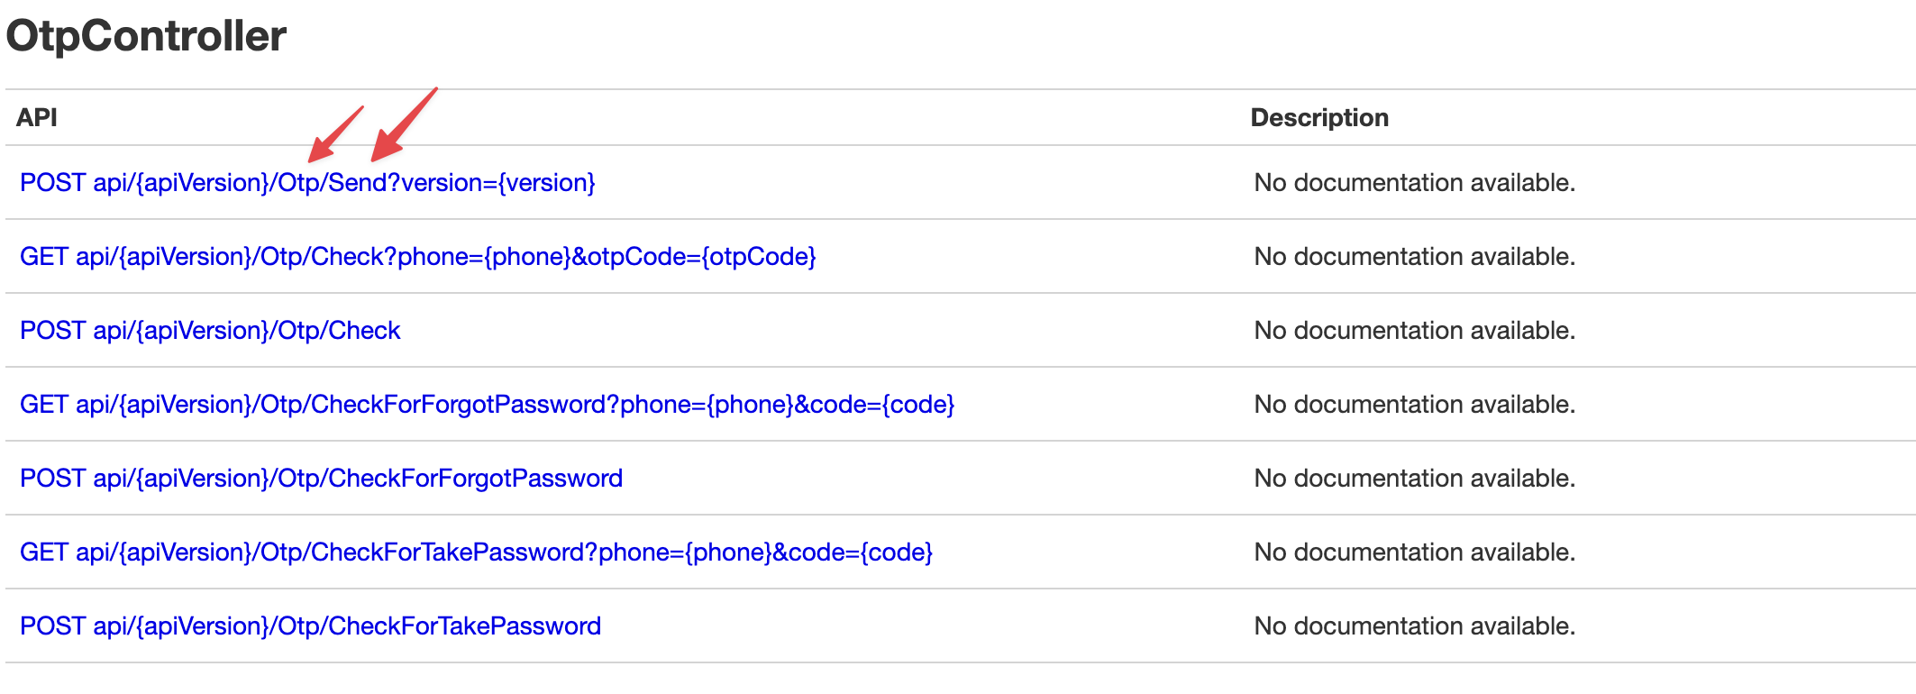Click the API column header
Viewport: 1916px width, 694px height.
tap(37, 117)
